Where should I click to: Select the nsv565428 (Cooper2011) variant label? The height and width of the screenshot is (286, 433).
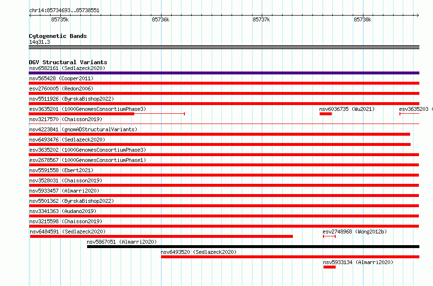tap(61, 78)
